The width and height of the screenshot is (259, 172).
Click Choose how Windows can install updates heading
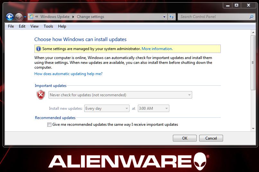80,39
